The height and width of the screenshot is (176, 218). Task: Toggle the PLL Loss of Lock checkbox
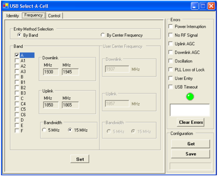[x=171, y=69]
